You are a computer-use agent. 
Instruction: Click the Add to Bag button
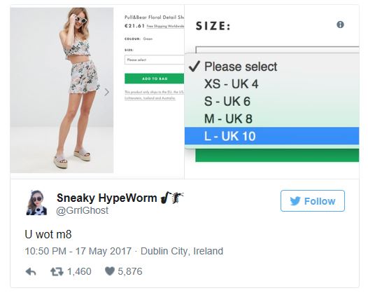(x=154, y=79)
